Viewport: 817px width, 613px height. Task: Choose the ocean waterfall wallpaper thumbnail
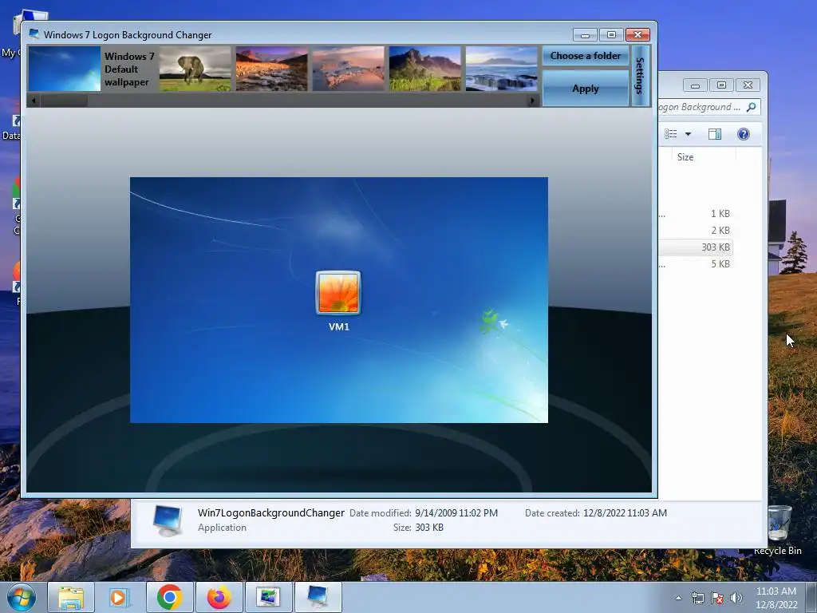coord(501,69)
